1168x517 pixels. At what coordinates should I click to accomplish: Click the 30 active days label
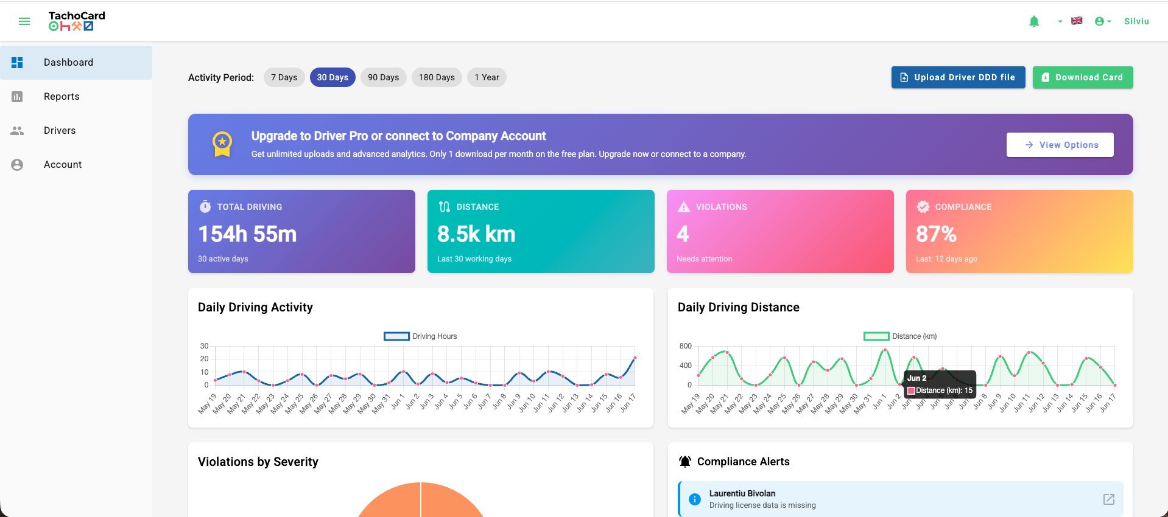tap(223, 259)
